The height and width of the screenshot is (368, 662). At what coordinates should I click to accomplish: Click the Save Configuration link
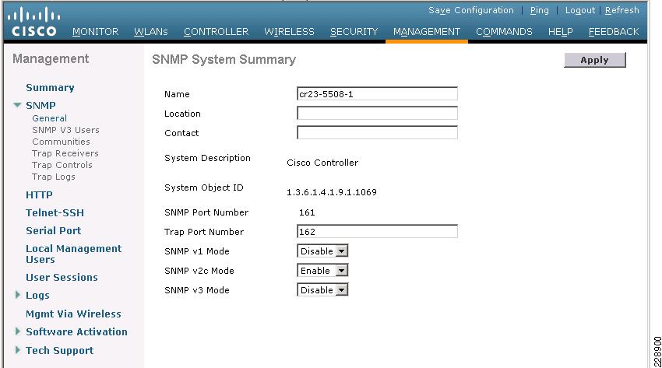tap(471, 10)
